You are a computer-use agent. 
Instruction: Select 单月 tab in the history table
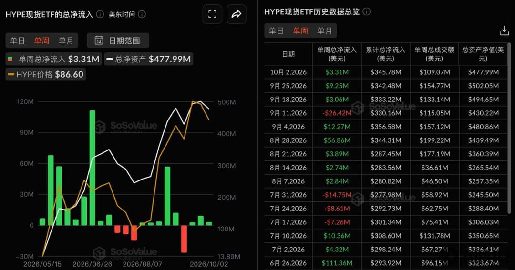[x=325, y=31]
